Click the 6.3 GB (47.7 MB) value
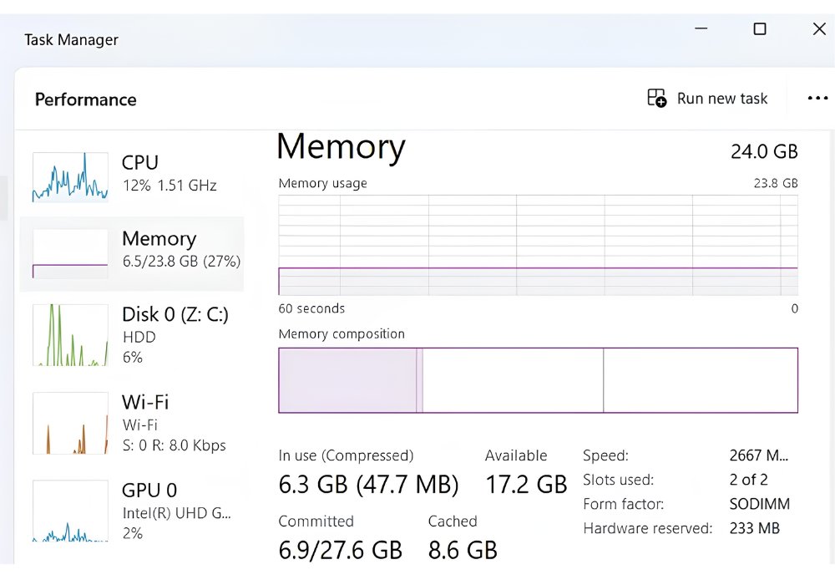This screenshot has height=585, width=835. pyautogui.click(x=368, y=485)
